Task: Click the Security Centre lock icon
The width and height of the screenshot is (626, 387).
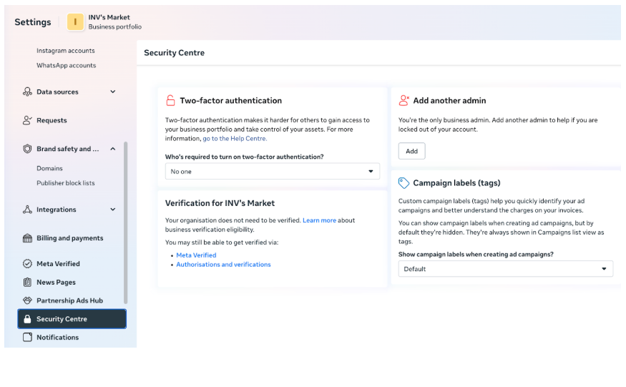Action: (x=27, y=319)
